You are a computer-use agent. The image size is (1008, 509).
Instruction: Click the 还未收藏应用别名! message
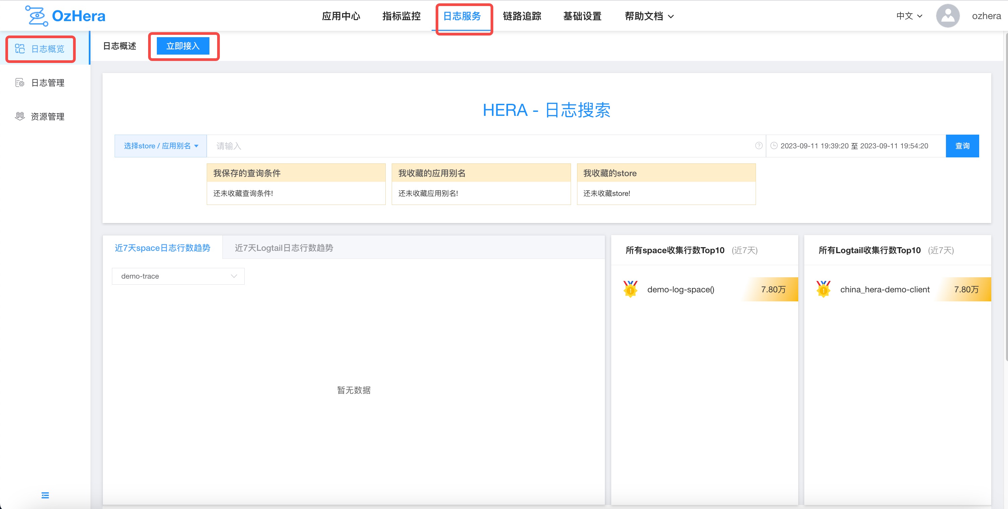(x=428, y=194)
